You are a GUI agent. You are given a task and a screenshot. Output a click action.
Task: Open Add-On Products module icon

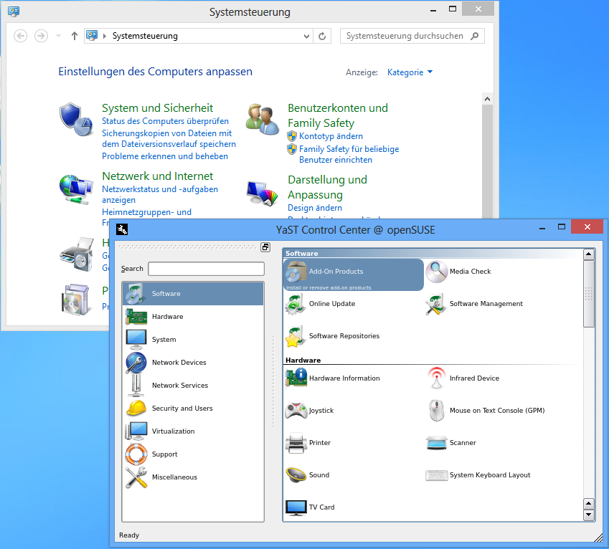[296, 272]
